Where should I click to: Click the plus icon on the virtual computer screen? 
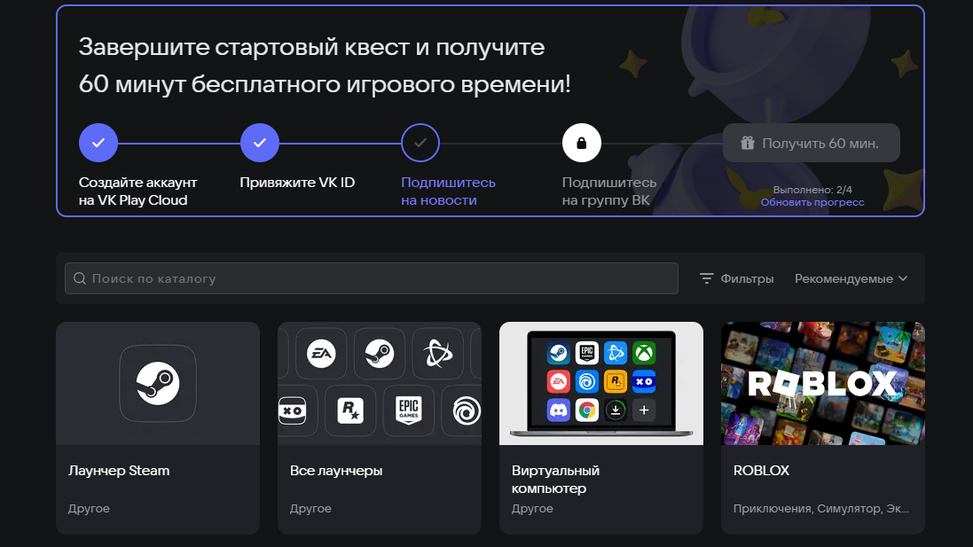pos(644,410)
